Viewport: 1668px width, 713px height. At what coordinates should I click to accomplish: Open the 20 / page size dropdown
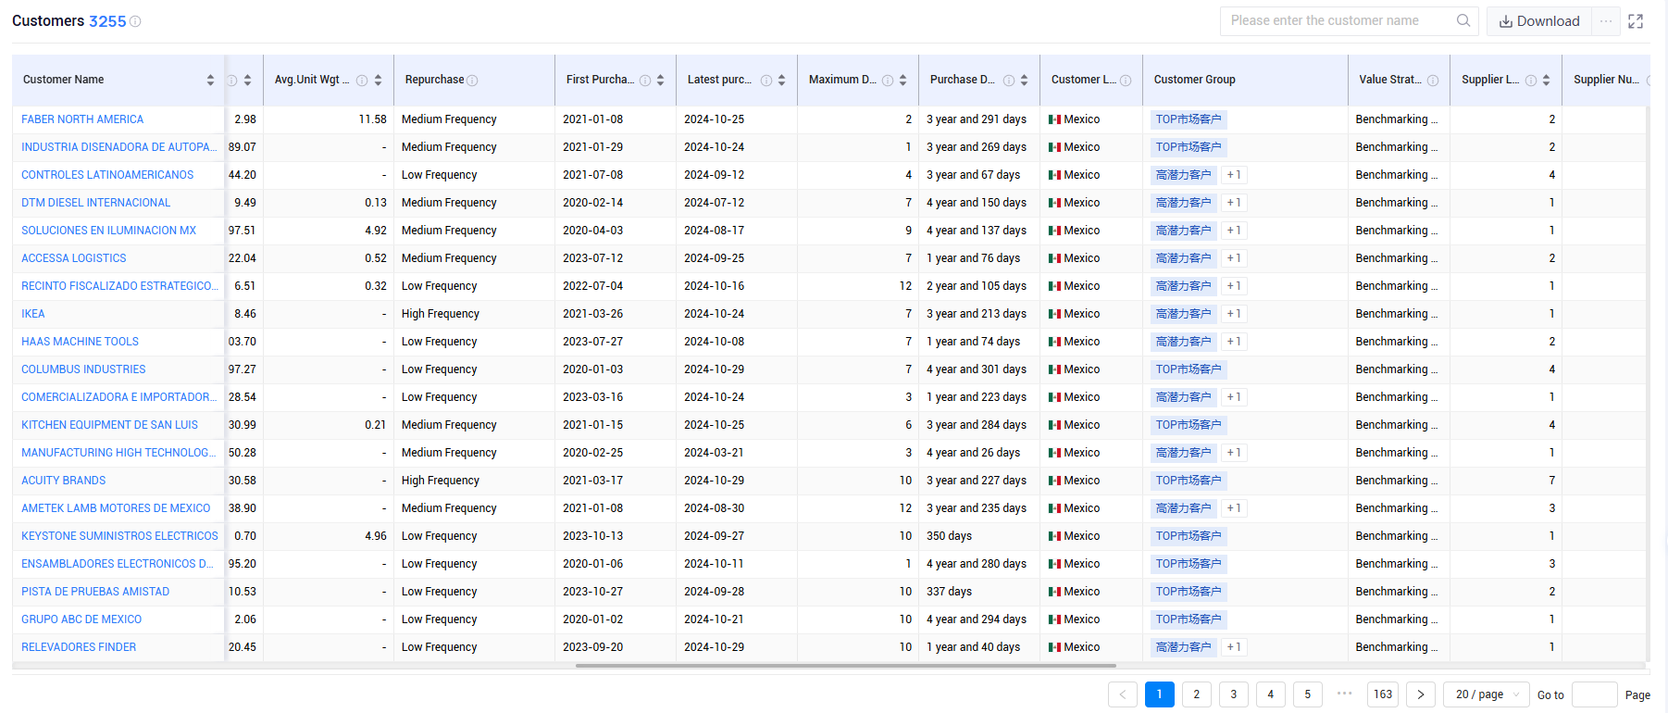point(1488,694)
